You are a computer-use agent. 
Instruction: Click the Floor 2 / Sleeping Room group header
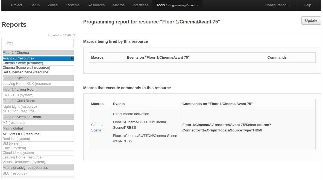click(38, 117)
